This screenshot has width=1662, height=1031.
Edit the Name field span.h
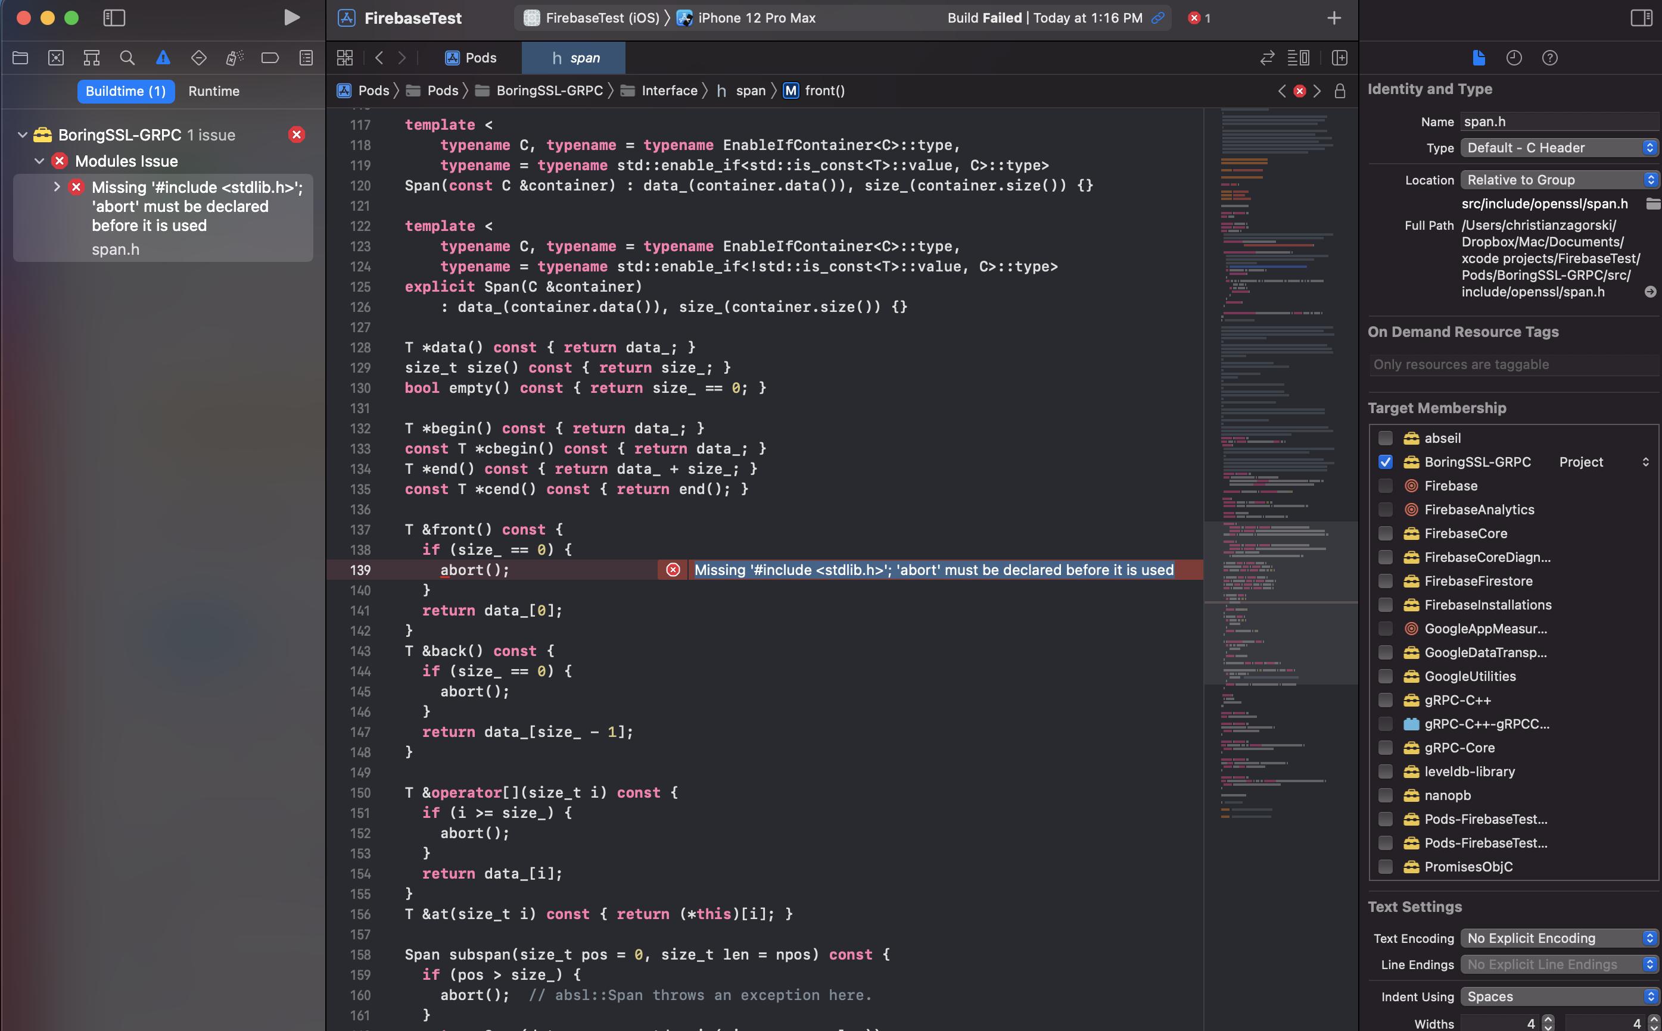click(x=1559, y=122)
